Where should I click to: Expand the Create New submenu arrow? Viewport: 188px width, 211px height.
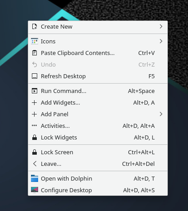click(161, 26)
